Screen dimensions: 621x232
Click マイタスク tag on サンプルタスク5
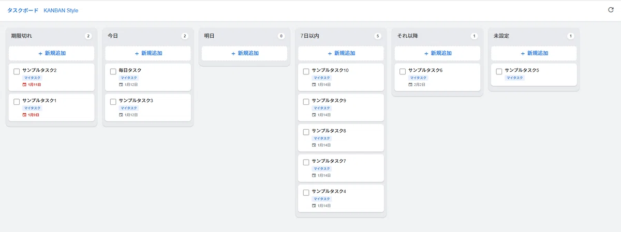pos(514,78)
